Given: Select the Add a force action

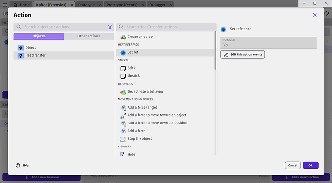Looking at the screenshot, I should 165,131.
